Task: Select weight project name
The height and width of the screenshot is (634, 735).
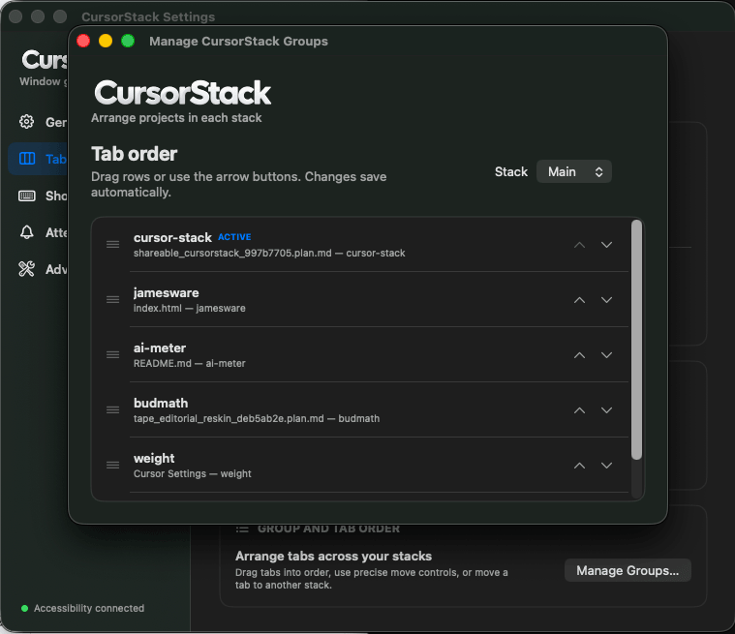Action: coord(154,458)
